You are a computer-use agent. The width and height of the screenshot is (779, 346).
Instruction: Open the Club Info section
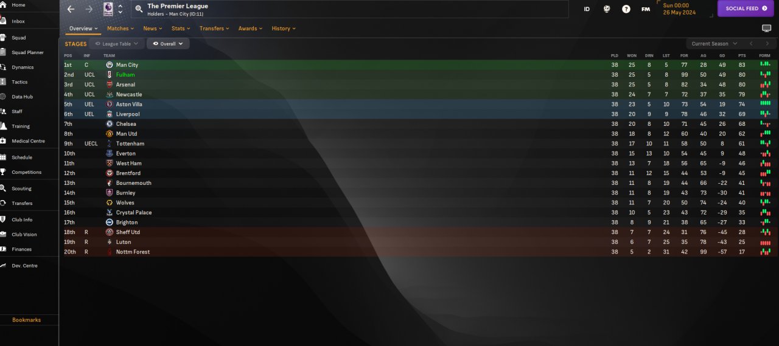[x=22, y=220]
